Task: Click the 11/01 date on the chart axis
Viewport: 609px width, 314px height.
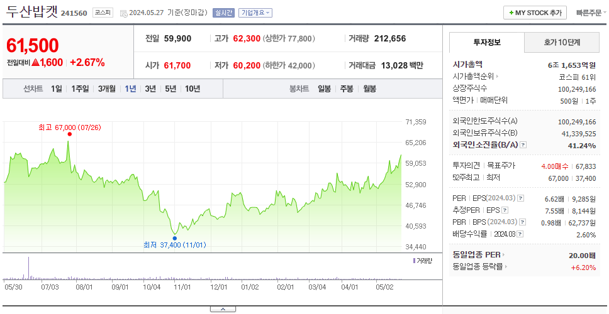Action: pos(182,287)
